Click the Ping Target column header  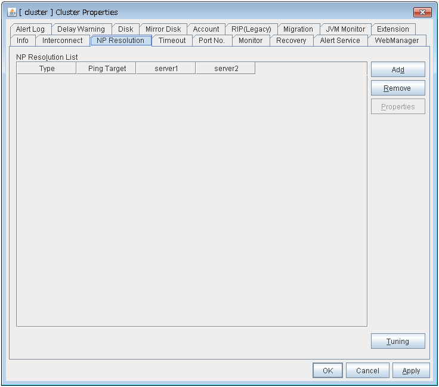tap(107, 69)
